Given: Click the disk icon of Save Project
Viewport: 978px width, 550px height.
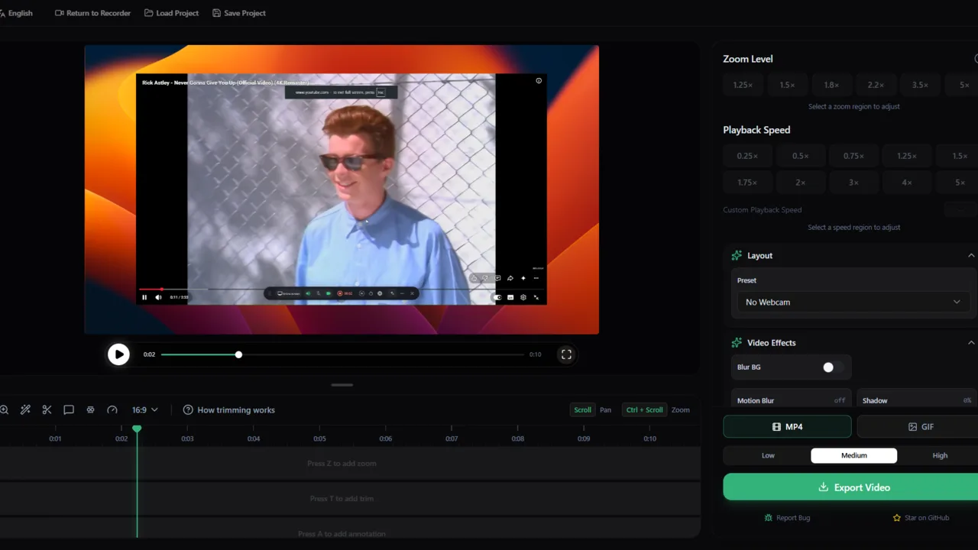Looking at the screenshot, I should (x=216, y=13).
